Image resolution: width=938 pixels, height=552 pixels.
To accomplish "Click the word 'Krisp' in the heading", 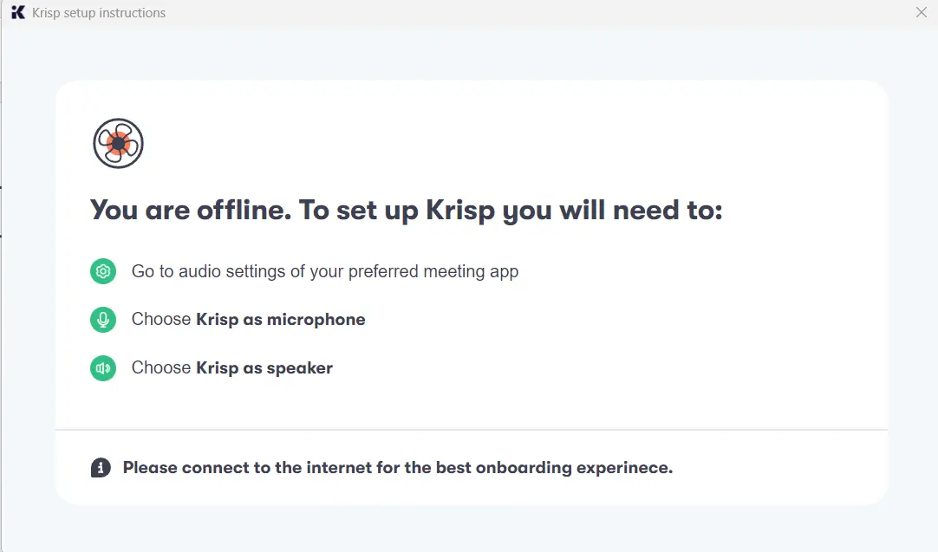I will point(460,211).
